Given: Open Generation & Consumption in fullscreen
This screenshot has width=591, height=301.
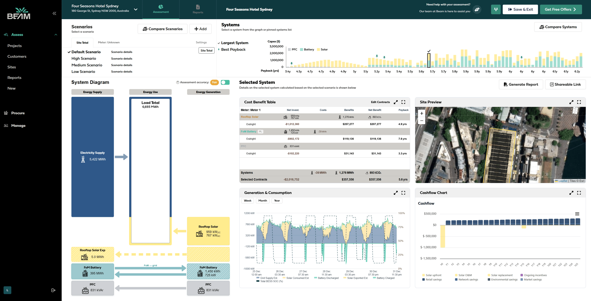Looking at the screenshot, I should pyautogui.click(x=403, y=193).
